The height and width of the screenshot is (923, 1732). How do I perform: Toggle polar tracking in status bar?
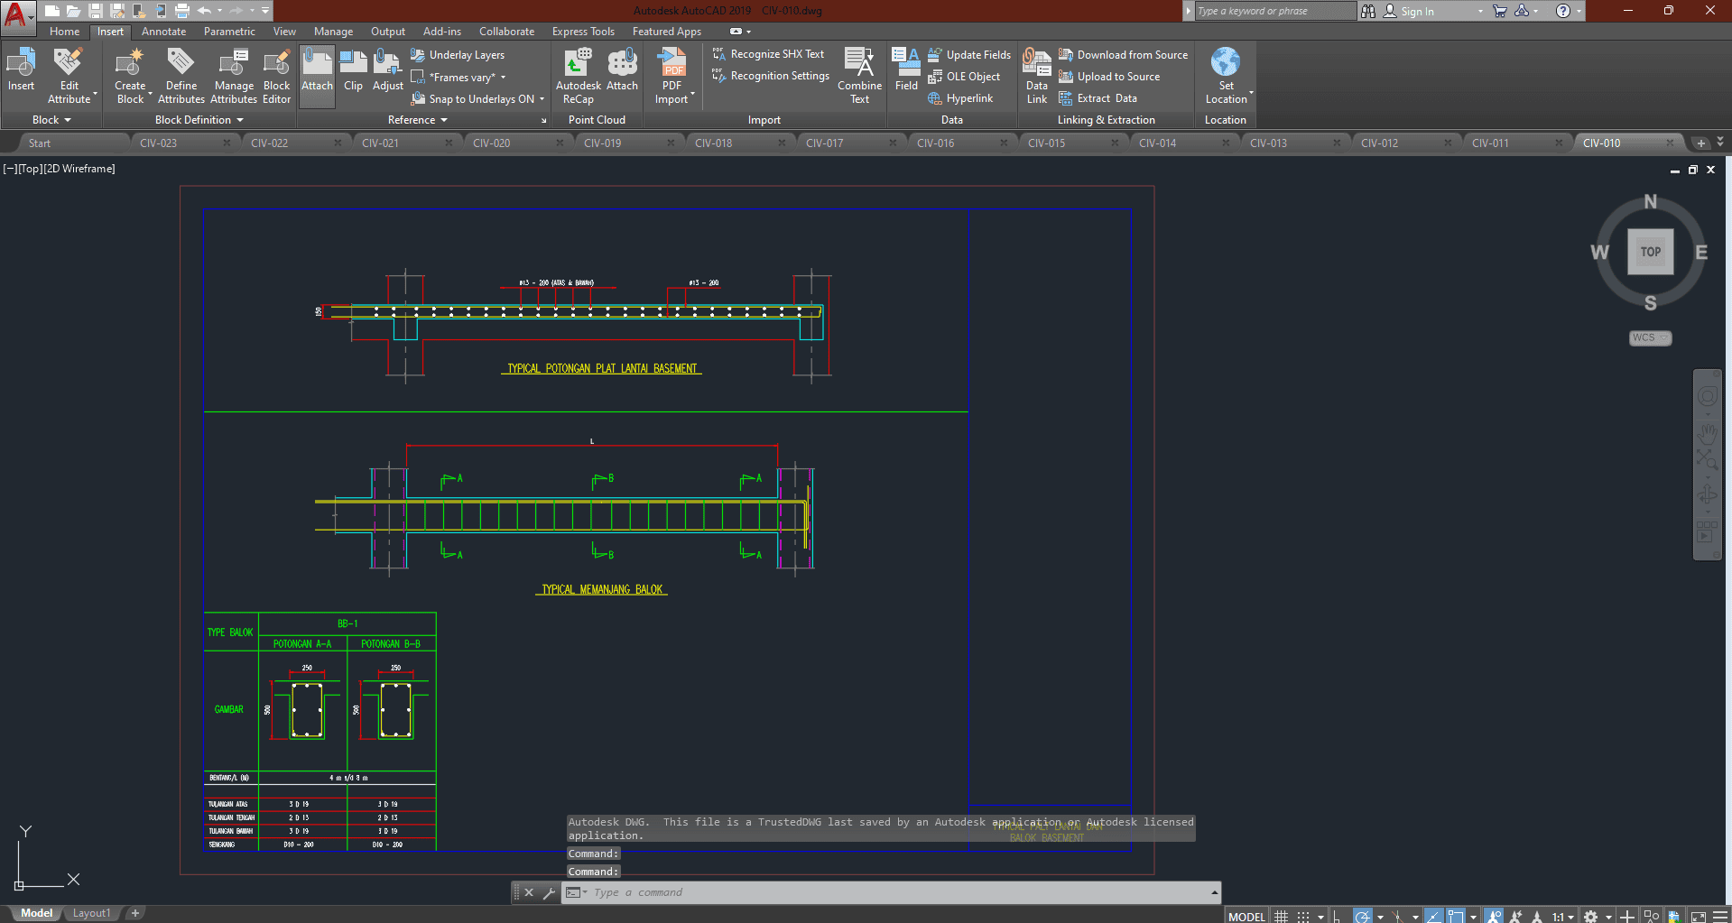click(x=1362, y=916)
